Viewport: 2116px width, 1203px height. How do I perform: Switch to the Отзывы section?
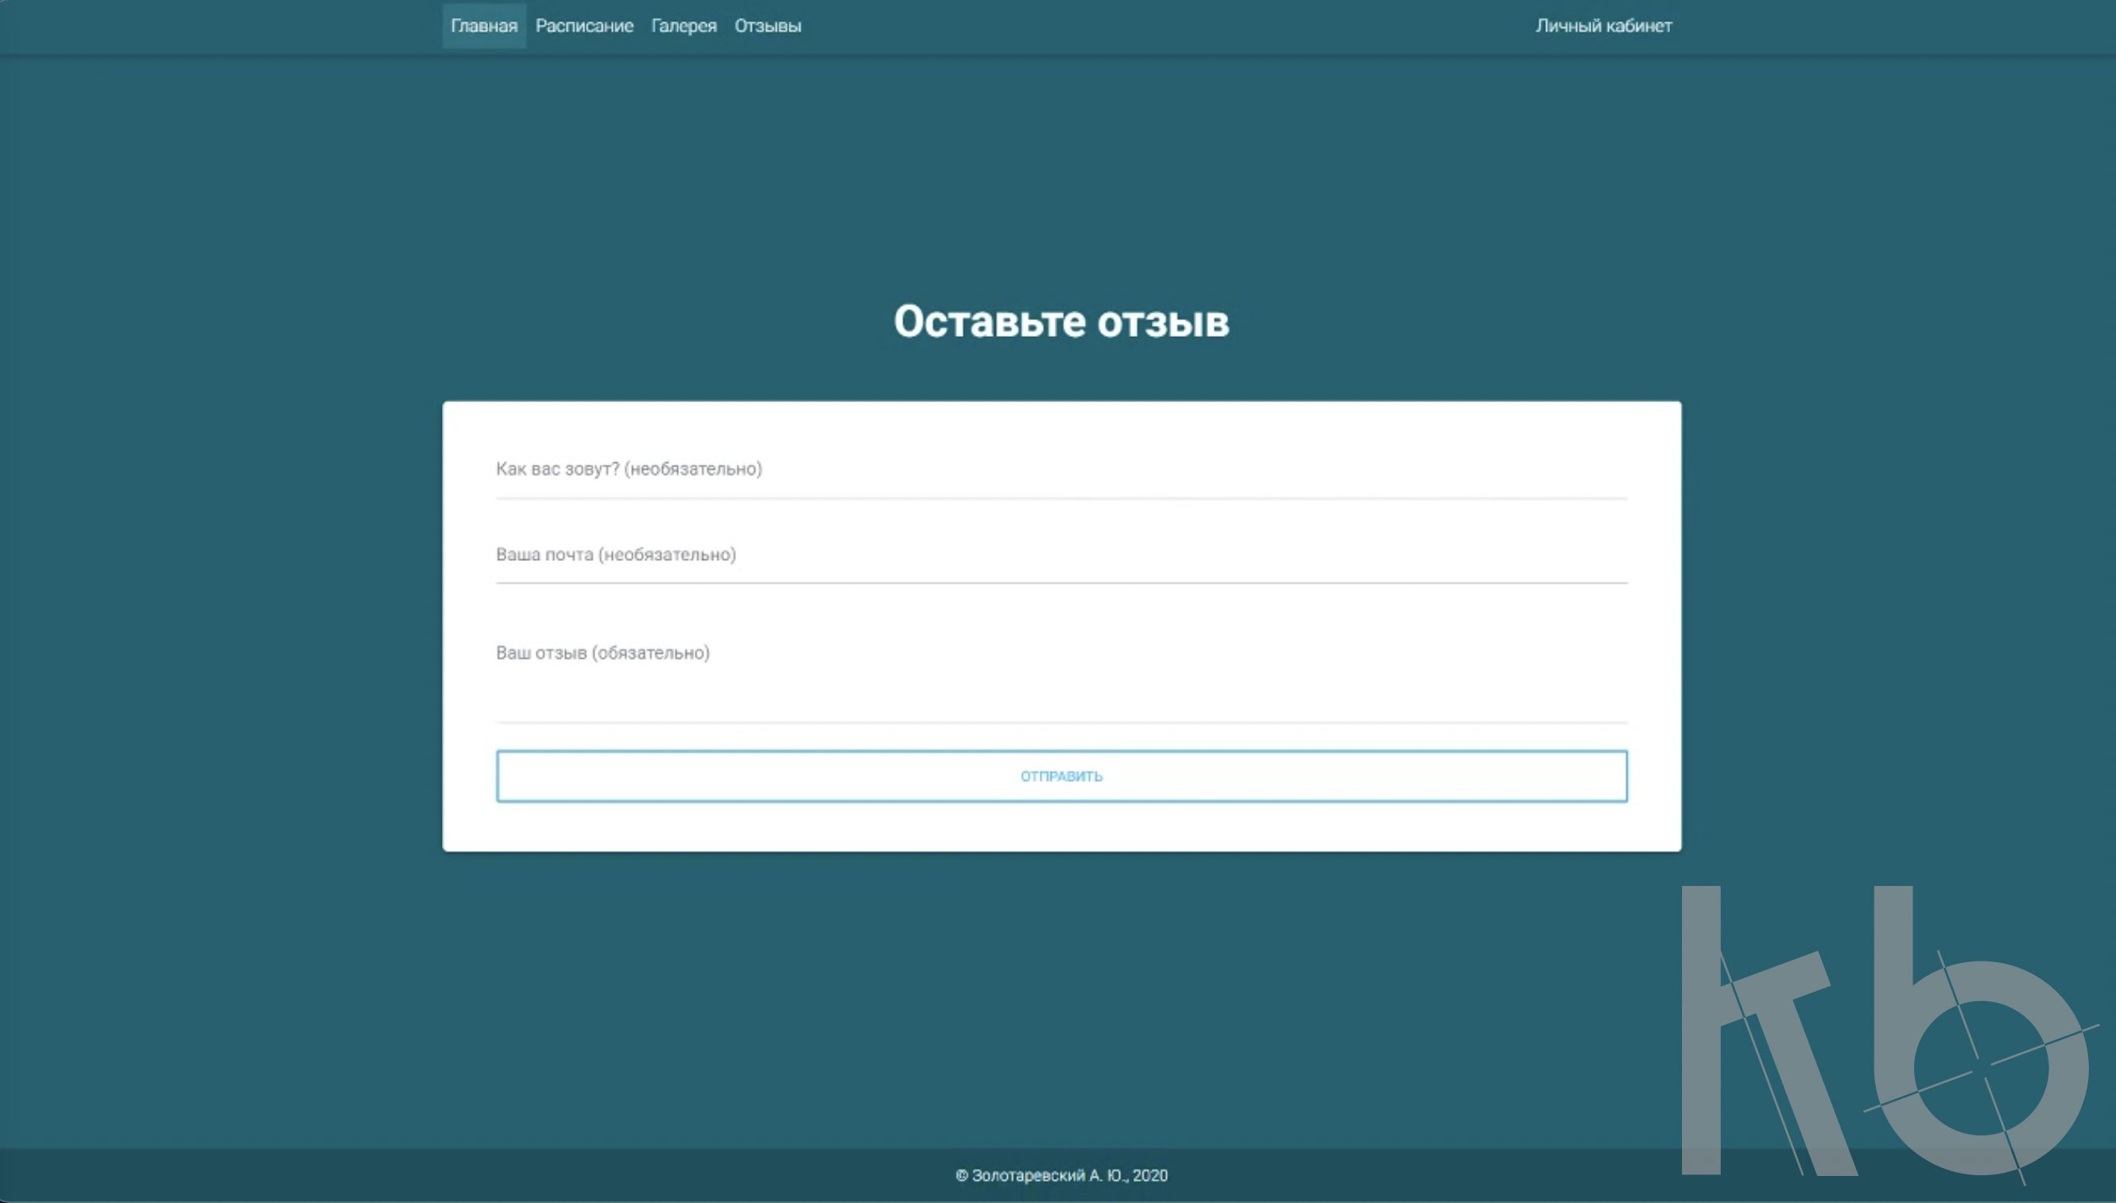[767, 25]
